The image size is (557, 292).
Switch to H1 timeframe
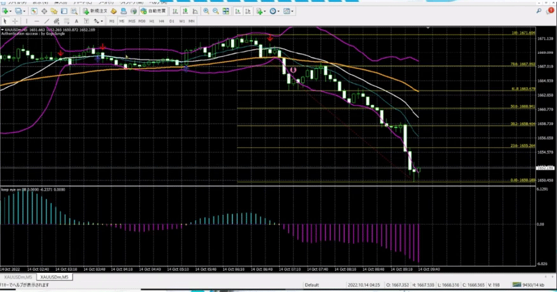[151, 21]
